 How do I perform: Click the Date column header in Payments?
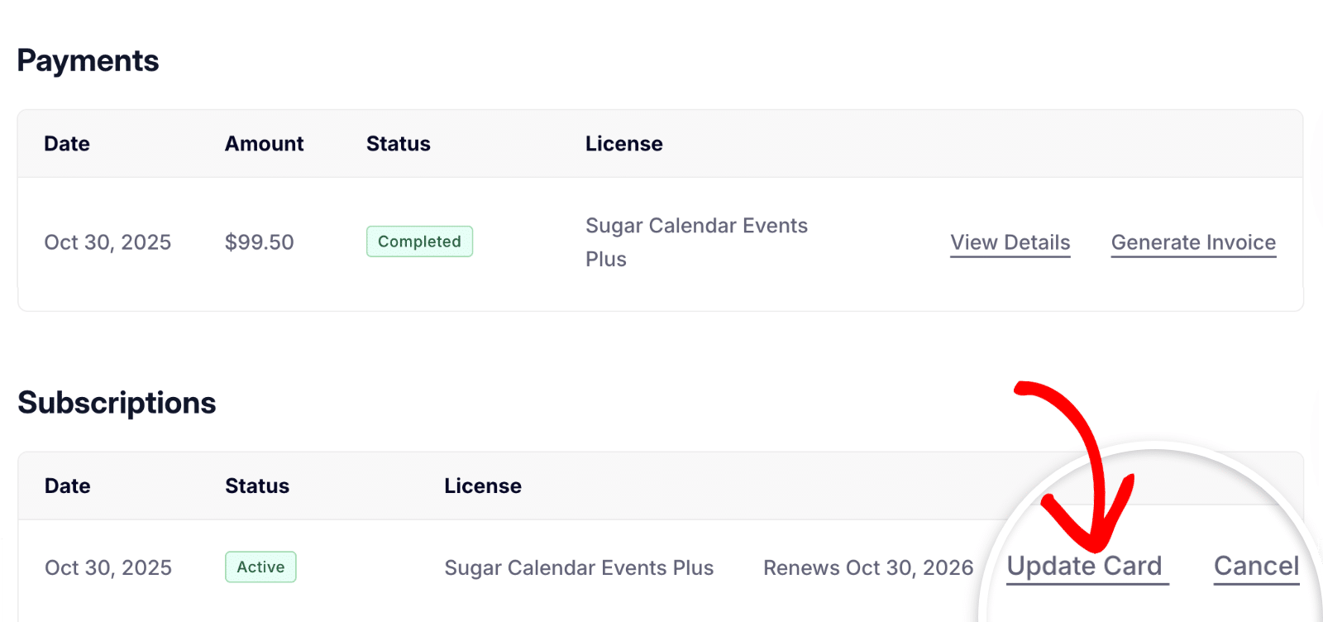coord(66,143)
